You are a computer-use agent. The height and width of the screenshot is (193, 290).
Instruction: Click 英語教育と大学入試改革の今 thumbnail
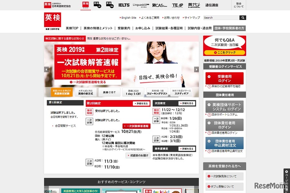pos(81,191)
